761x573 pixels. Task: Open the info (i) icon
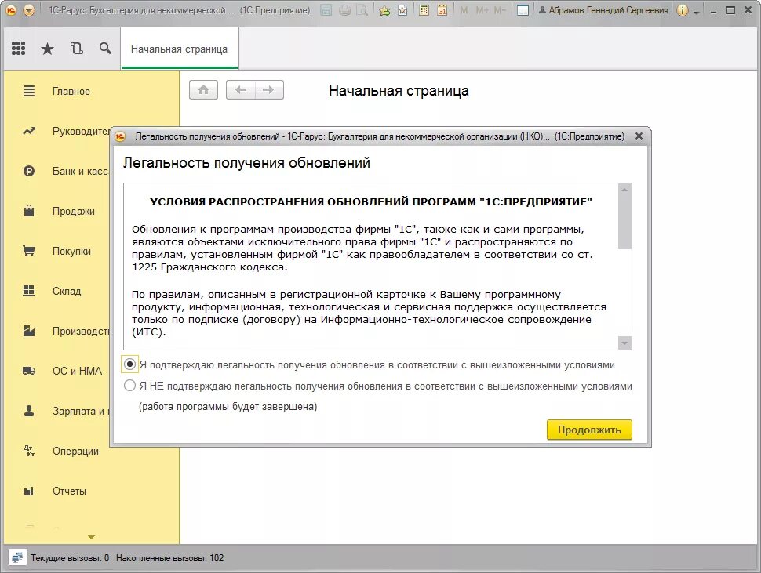point(683,10)
